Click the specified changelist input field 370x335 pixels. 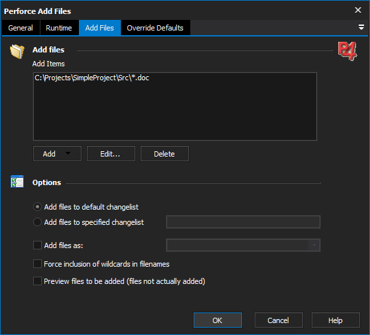243,222
